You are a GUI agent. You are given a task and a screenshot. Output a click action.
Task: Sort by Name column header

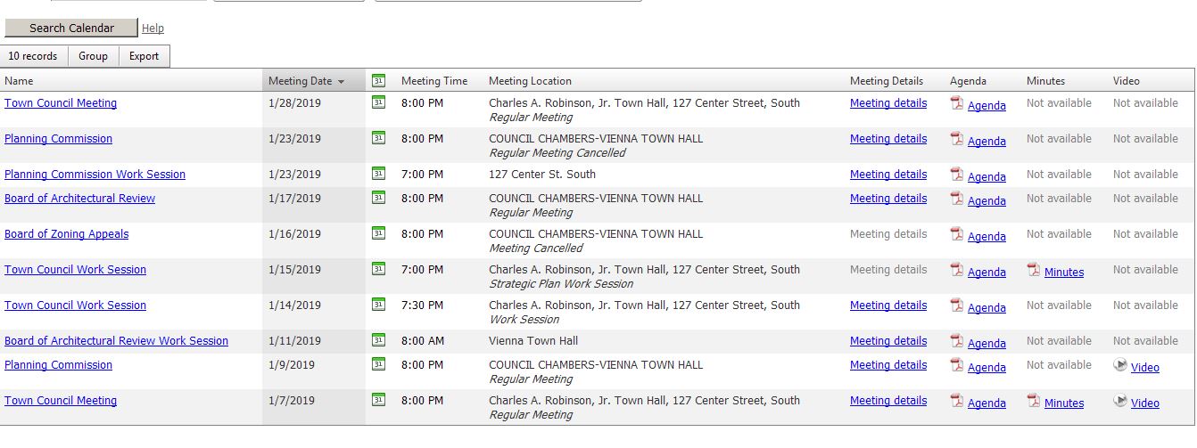[x=19, y=81]
